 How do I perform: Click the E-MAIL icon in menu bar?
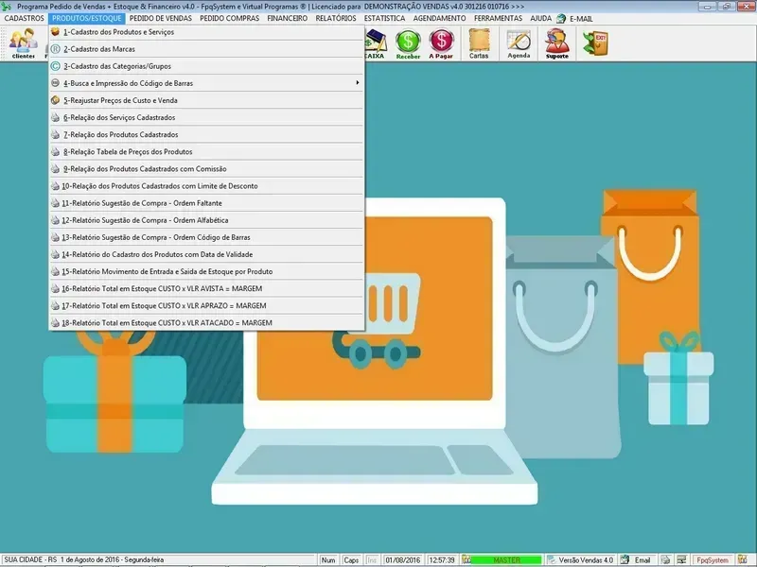click(560, 18)
